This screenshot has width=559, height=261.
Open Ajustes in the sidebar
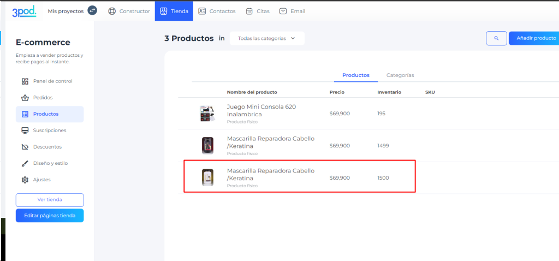point(50,180)
